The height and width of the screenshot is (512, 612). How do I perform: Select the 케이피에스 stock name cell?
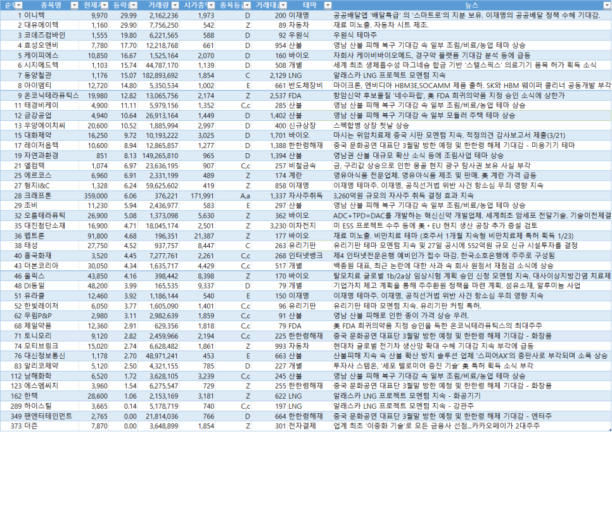(51, 55)
